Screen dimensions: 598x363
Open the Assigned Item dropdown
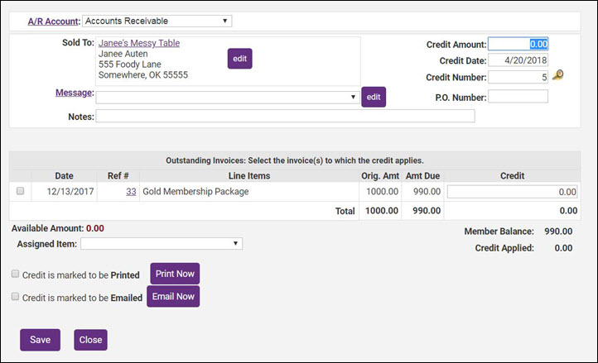(161, 244)
